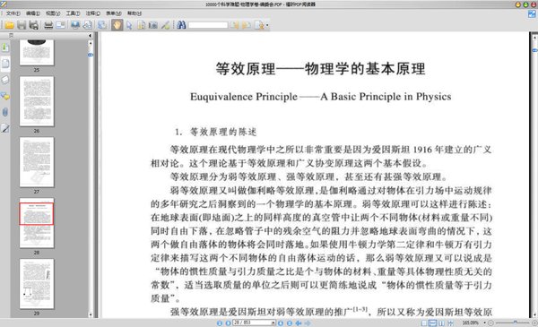
Task: Open the Signatures pen panel icon
Action: [x=5, y=128]
